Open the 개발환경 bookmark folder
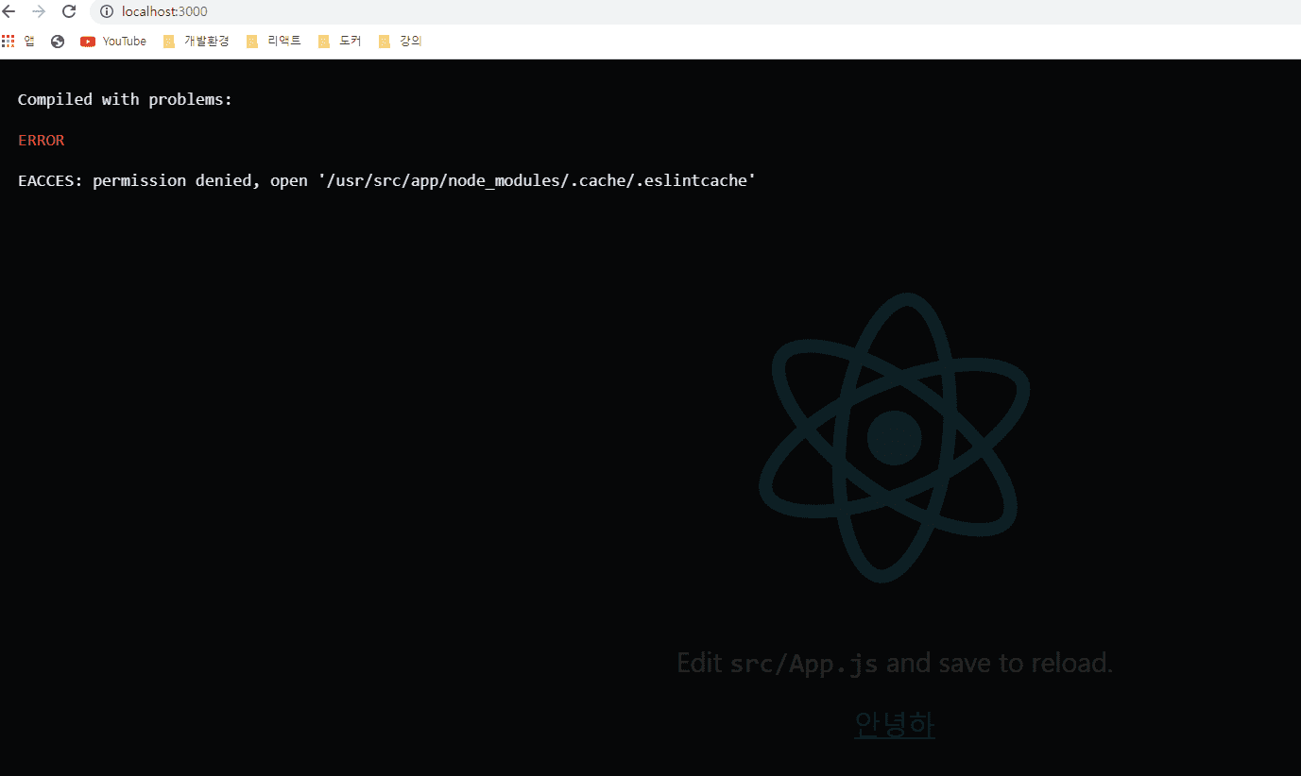Image resolution: width=1301 pixels, height=776 pixels. pyautogui.click(x=197, y=41)
